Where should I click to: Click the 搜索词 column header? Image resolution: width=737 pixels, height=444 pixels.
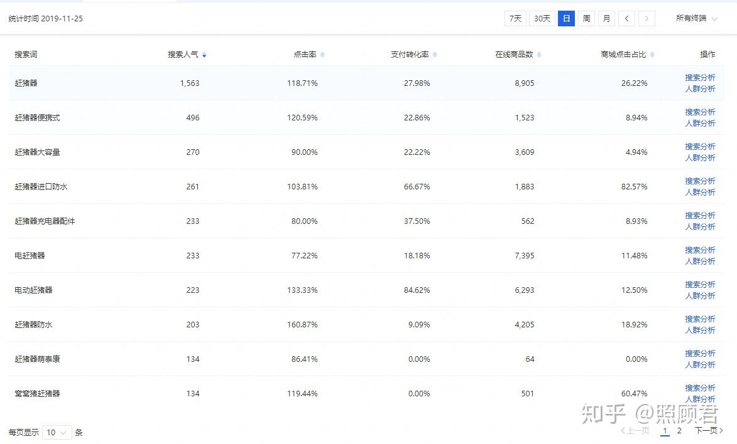[26, 55]
